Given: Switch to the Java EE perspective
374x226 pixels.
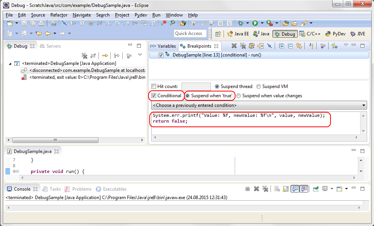Looking at the screenshot, I should pos(238,34).
